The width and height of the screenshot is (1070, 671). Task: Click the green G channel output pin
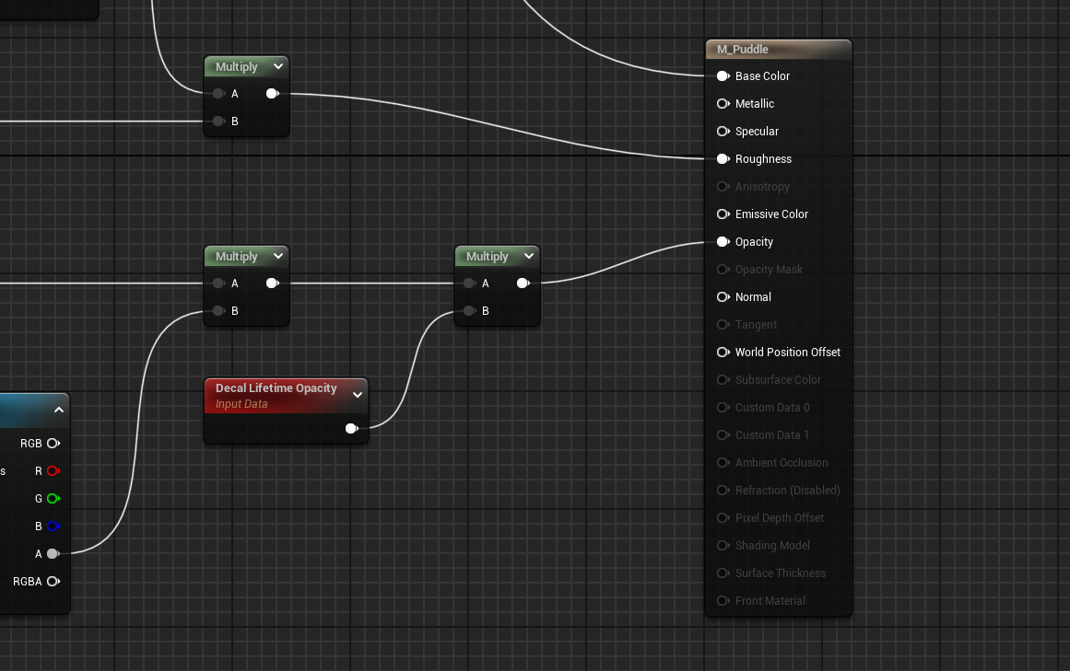click(53, 499)
